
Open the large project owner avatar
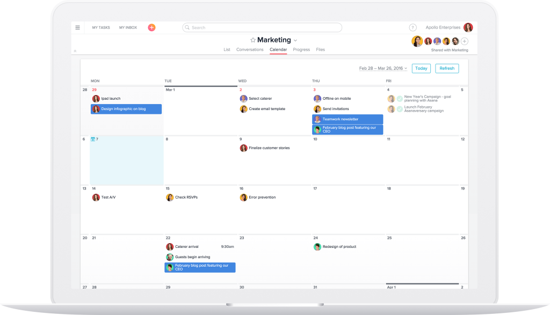pyautogui.click(x=417, y=41)
